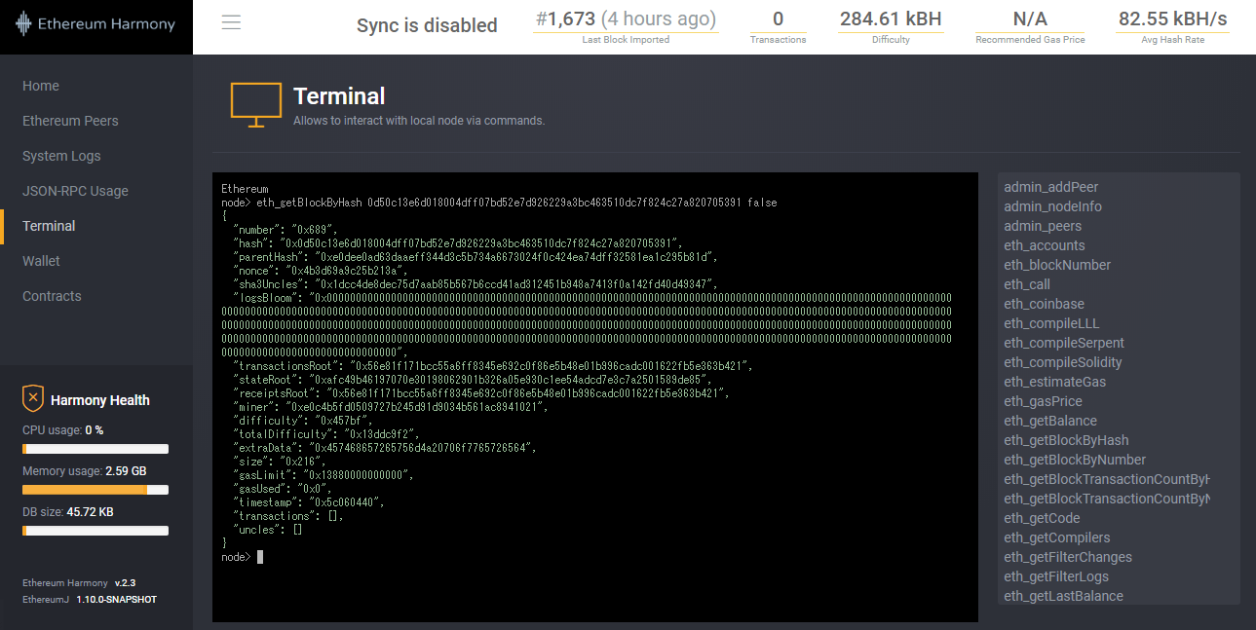Click the Harmony Health heading
The width and height of the screenshot is (1256, 630).
click(100, 400)
